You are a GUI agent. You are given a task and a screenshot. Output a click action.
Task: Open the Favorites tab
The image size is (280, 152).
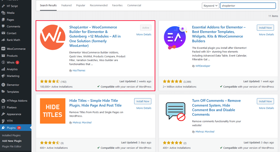click(x=117, y=6)
